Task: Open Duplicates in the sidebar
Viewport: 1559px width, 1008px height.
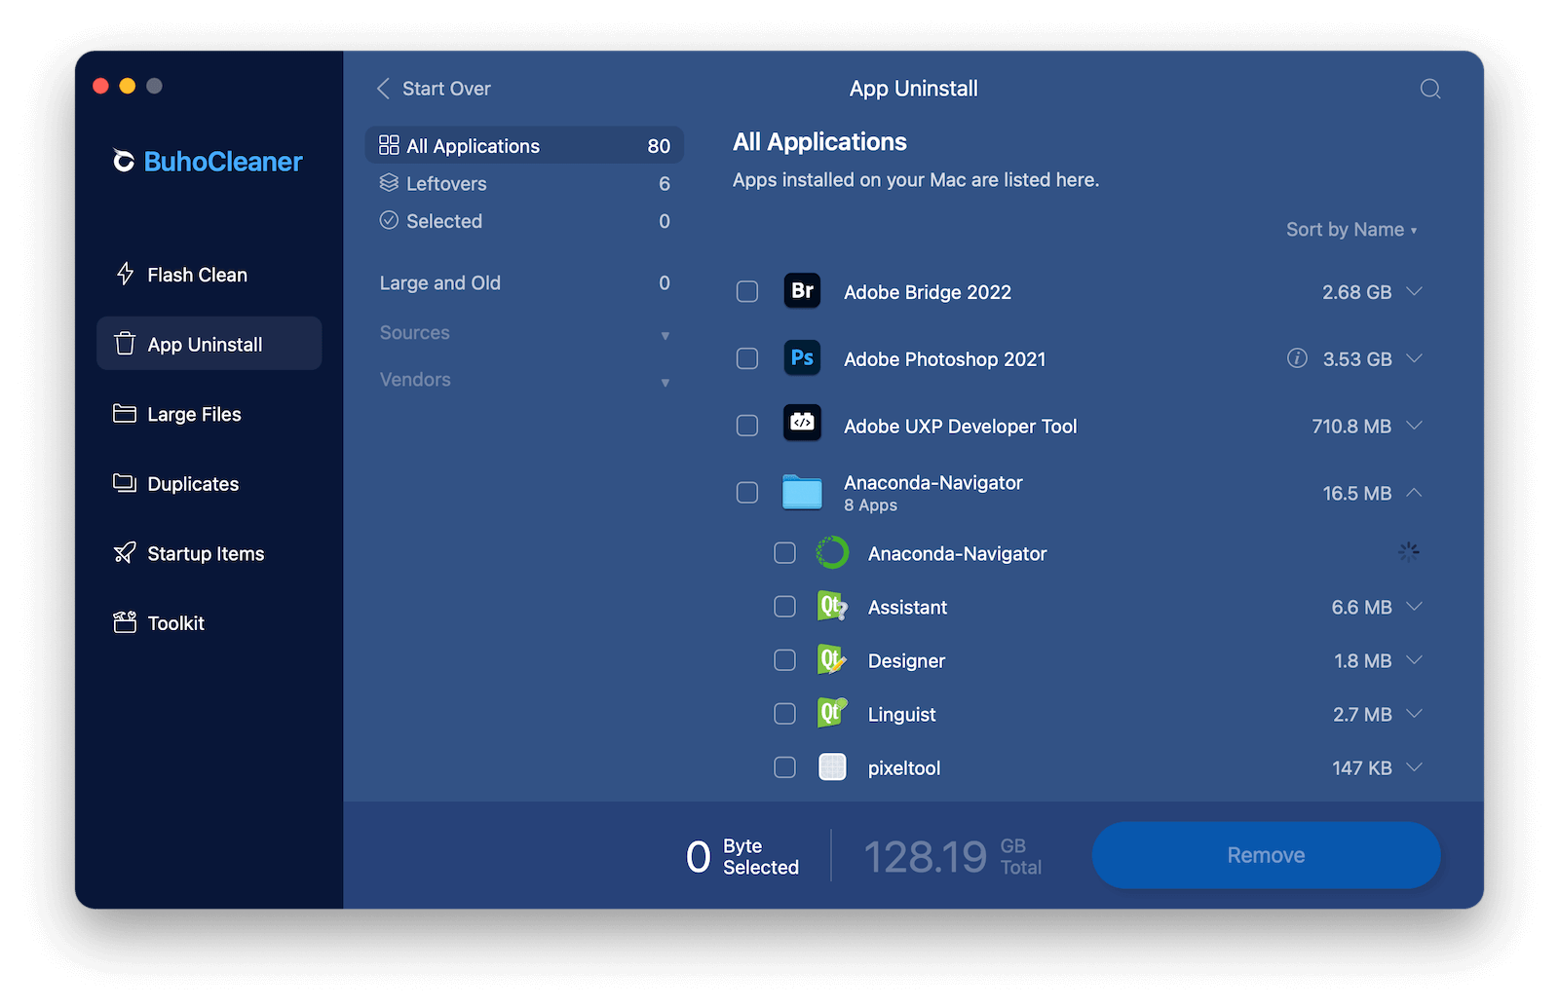Action: 209,484
